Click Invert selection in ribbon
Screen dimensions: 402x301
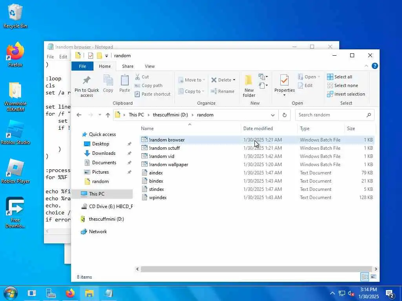click(346, 94)
